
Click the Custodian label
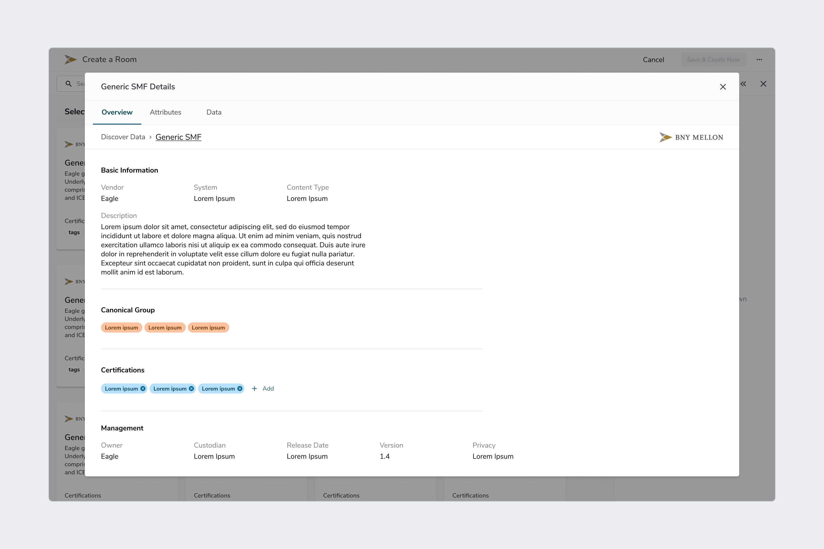coord(210,445)
